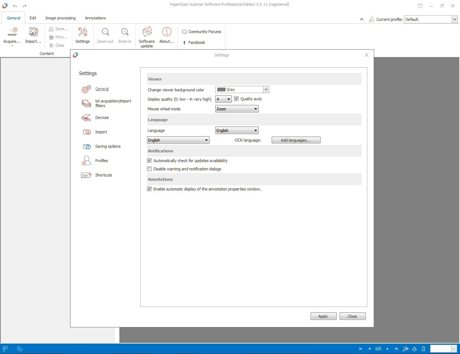This screenshot has width=460, height=354.
Task: Open the Community Forums link
Action: tap(202, 32)
